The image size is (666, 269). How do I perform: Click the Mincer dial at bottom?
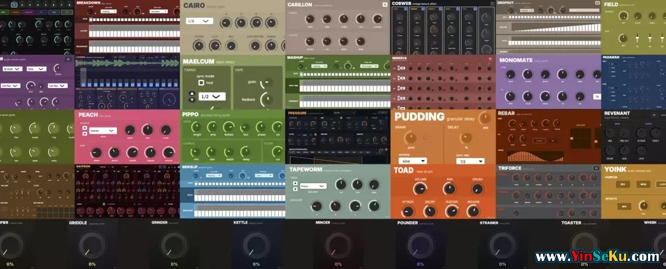[337, 245]
